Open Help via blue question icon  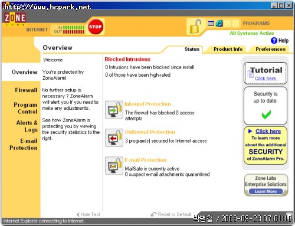pyautogui.click(x=274, y=41)
